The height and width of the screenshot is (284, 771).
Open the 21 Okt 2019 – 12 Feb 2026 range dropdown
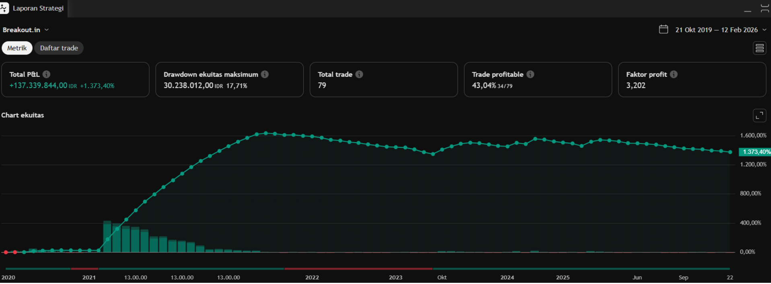coord(721,30)
